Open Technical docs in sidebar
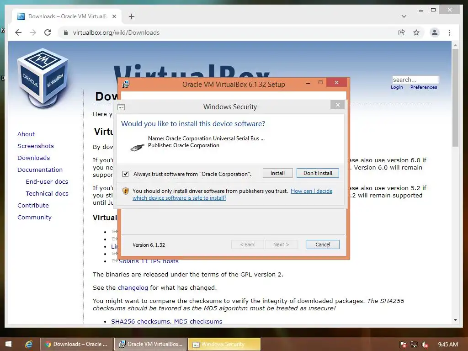The width and height of the screenshot is (468, 351). click(47, 194)
